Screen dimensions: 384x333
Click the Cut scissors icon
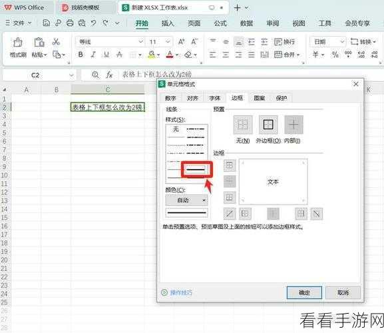click(56, 42)
